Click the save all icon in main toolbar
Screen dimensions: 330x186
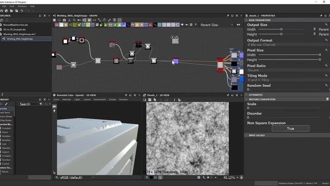click(x=16, y=11)
